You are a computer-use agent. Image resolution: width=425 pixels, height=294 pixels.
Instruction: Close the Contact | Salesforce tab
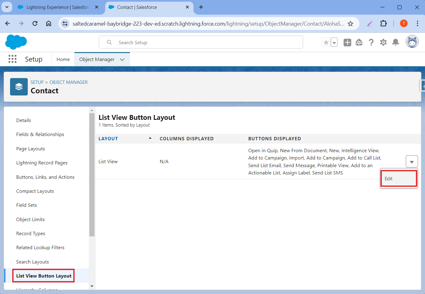click(x=187, y=7)
